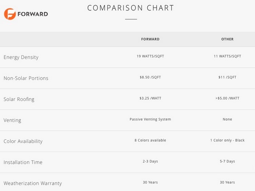Select the Solar Roofing row label
Viewport: 255px width, 191px height.
19,99
